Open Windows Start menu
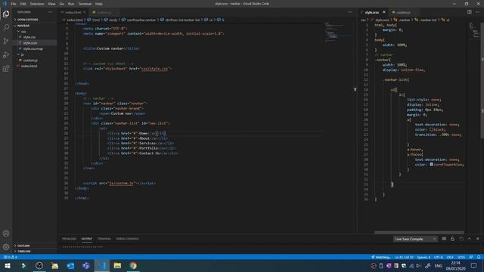The image size is (484, 272). pos(8,265)
